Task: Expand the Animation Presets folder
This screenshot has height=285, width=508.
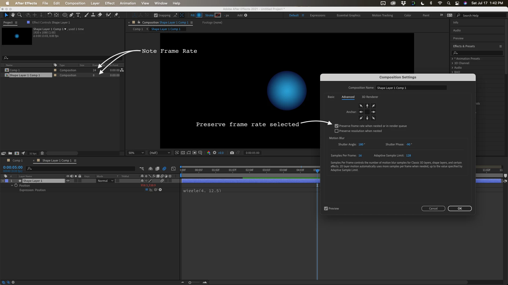Action: pos(452,59)
